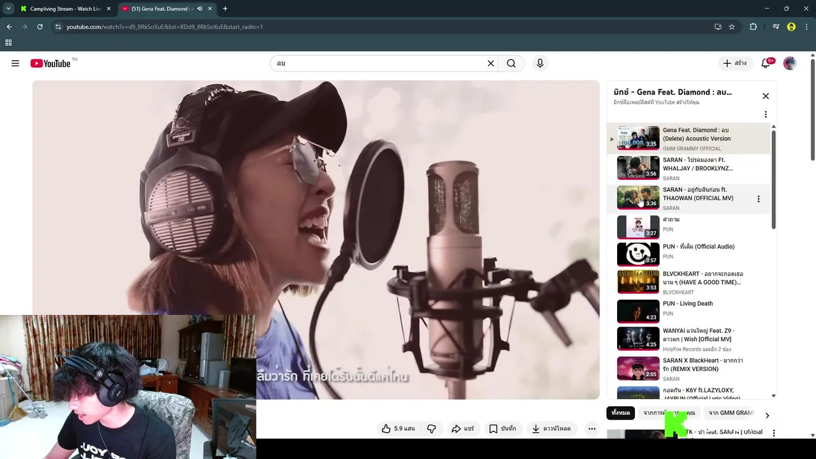816x459 pixels.
Task: Open the Chrome profile avatar
Action: pyautogui.click(x=791, y=27)
